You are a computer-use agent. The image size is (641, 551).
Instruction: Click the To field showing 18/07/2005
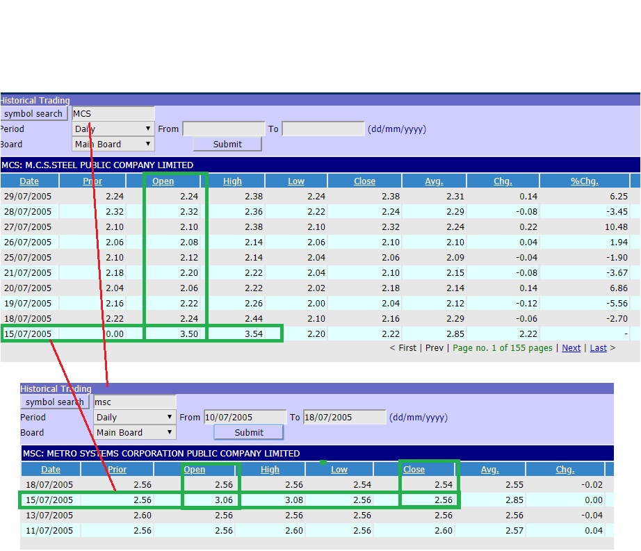pos(345,417)
